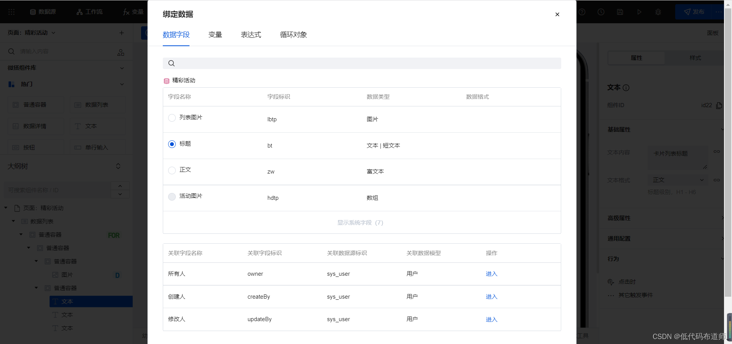Click the component library user icon
The width and height of the screenshot is (732, 344).
(121, 52)
